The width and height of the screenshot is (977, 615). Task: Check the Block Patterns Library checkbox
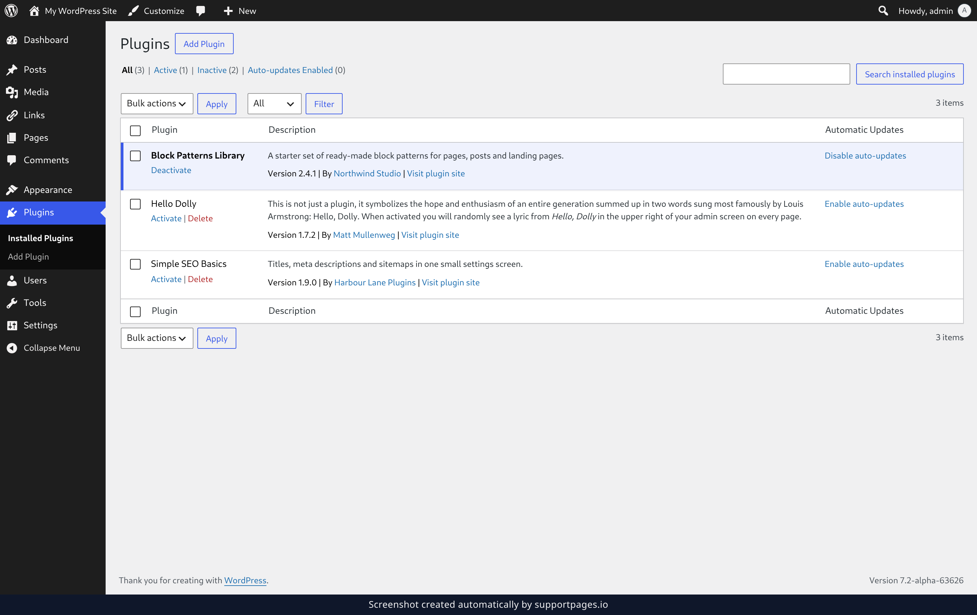pyautogui.click(x=135, y=156)
